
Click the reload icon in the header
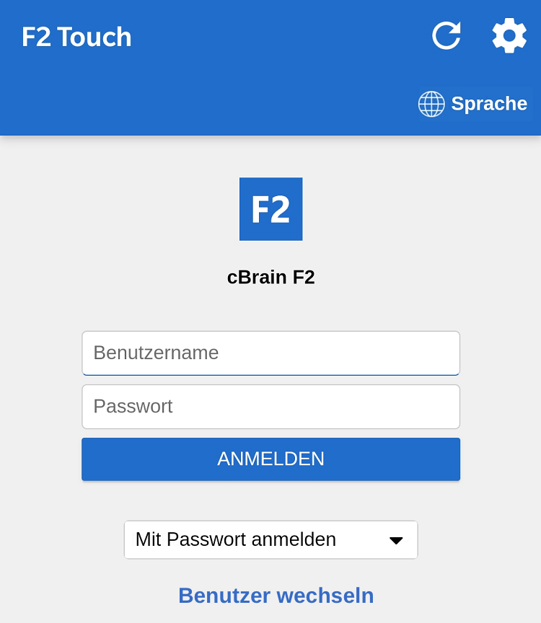(x=447, y=35)
